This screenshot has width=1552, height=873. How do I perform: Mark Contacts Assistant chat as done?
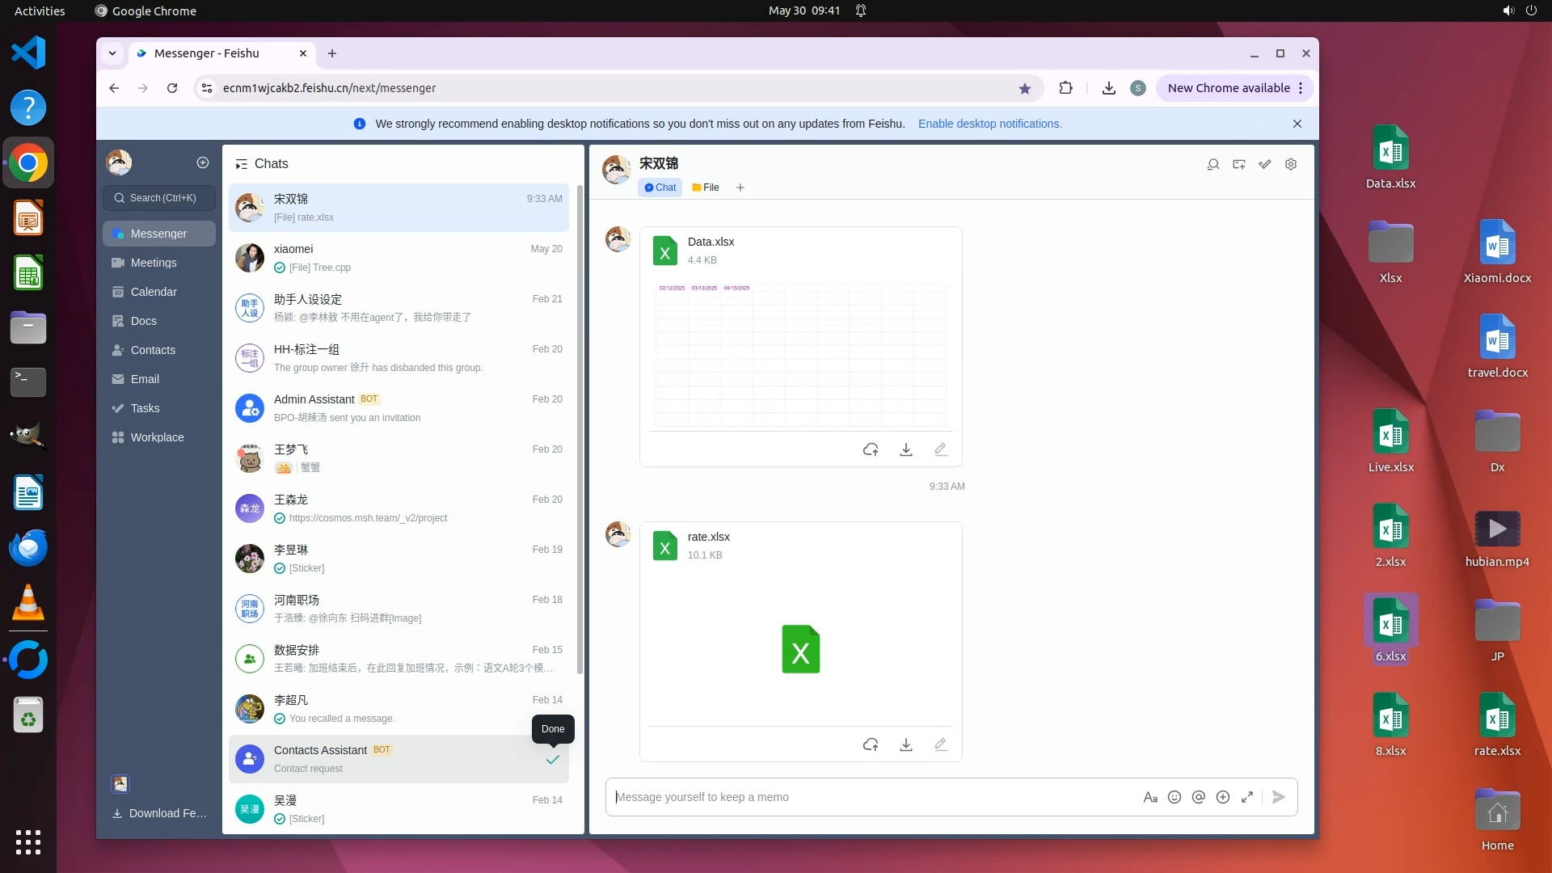click(x=553, y=759)
